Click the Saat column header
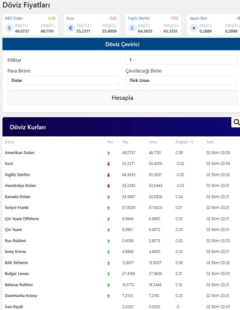Viewport: 240px width, 310px height. pos(210,142)
